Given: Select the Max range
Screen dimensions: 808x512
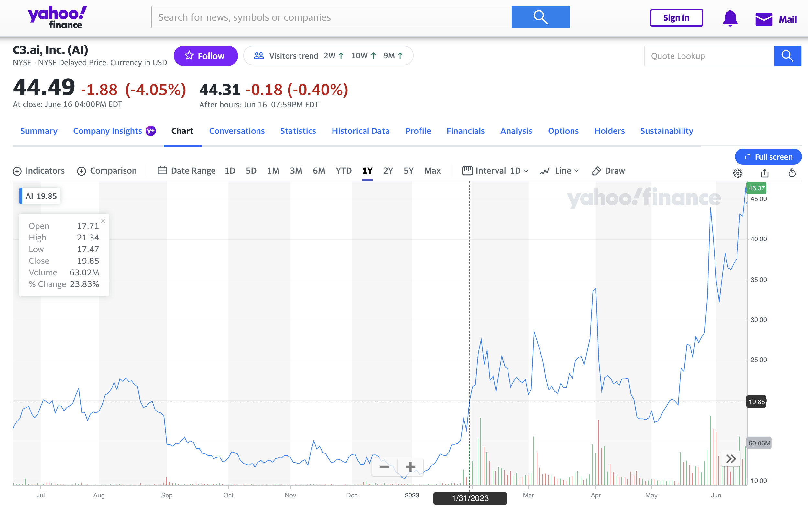Looking at the screenshot, I should [432, 171].
